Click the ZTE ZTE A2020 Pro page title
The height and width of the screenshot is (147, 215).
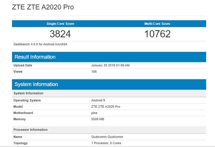43,7
